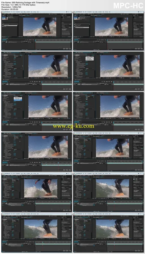Choose 'Whole Frames' in the 00:01:55 frame's dropdown
Viewport: 145px width, 254px height.
(18, 98)
